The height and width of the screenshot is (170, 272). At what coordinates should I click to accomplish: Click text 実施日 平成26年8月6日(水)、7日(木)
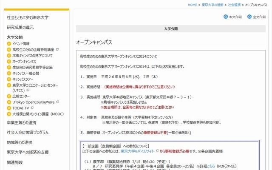[119, 76]
